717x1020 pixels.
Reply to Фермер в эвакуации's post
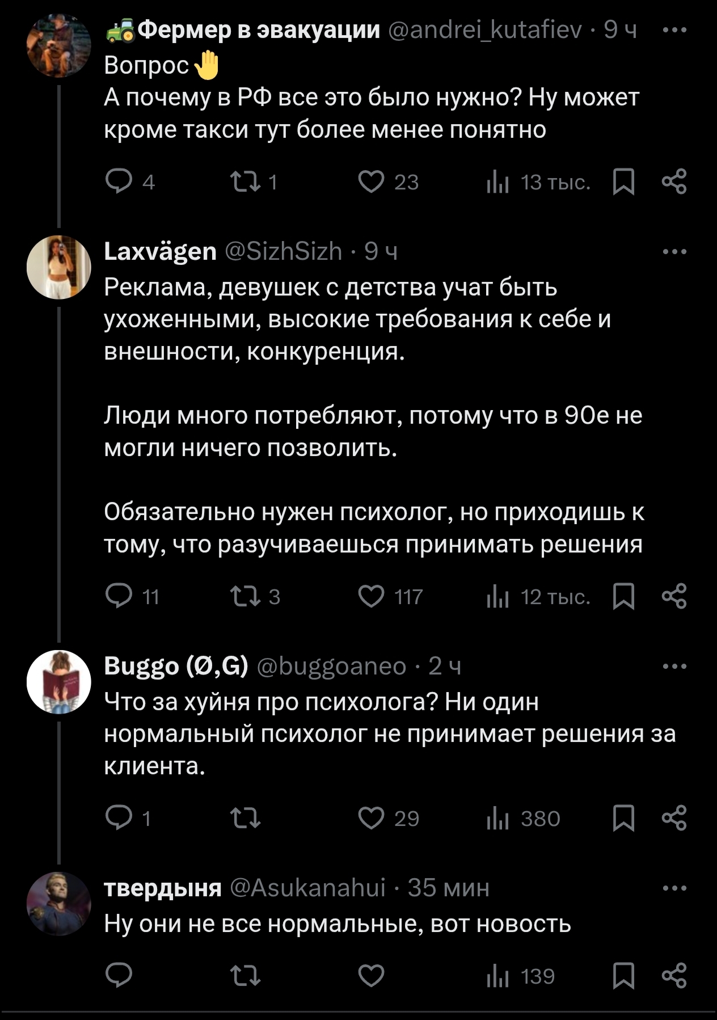[x=119, y=182]
